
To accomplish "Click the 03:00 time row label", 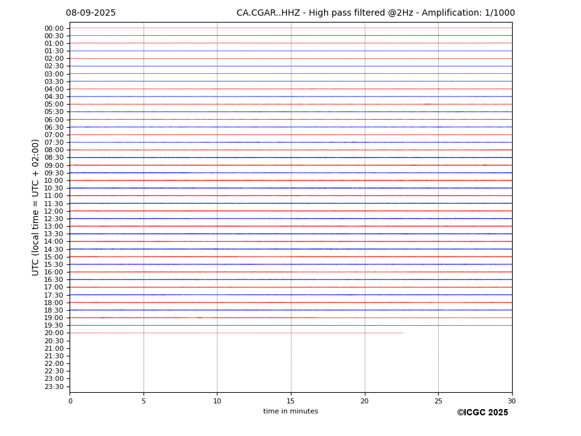I will point(54,74).
